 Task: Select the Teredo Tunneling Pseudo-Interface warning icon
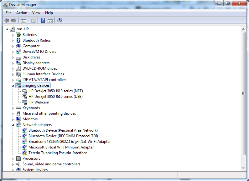[x=24, y=153]
